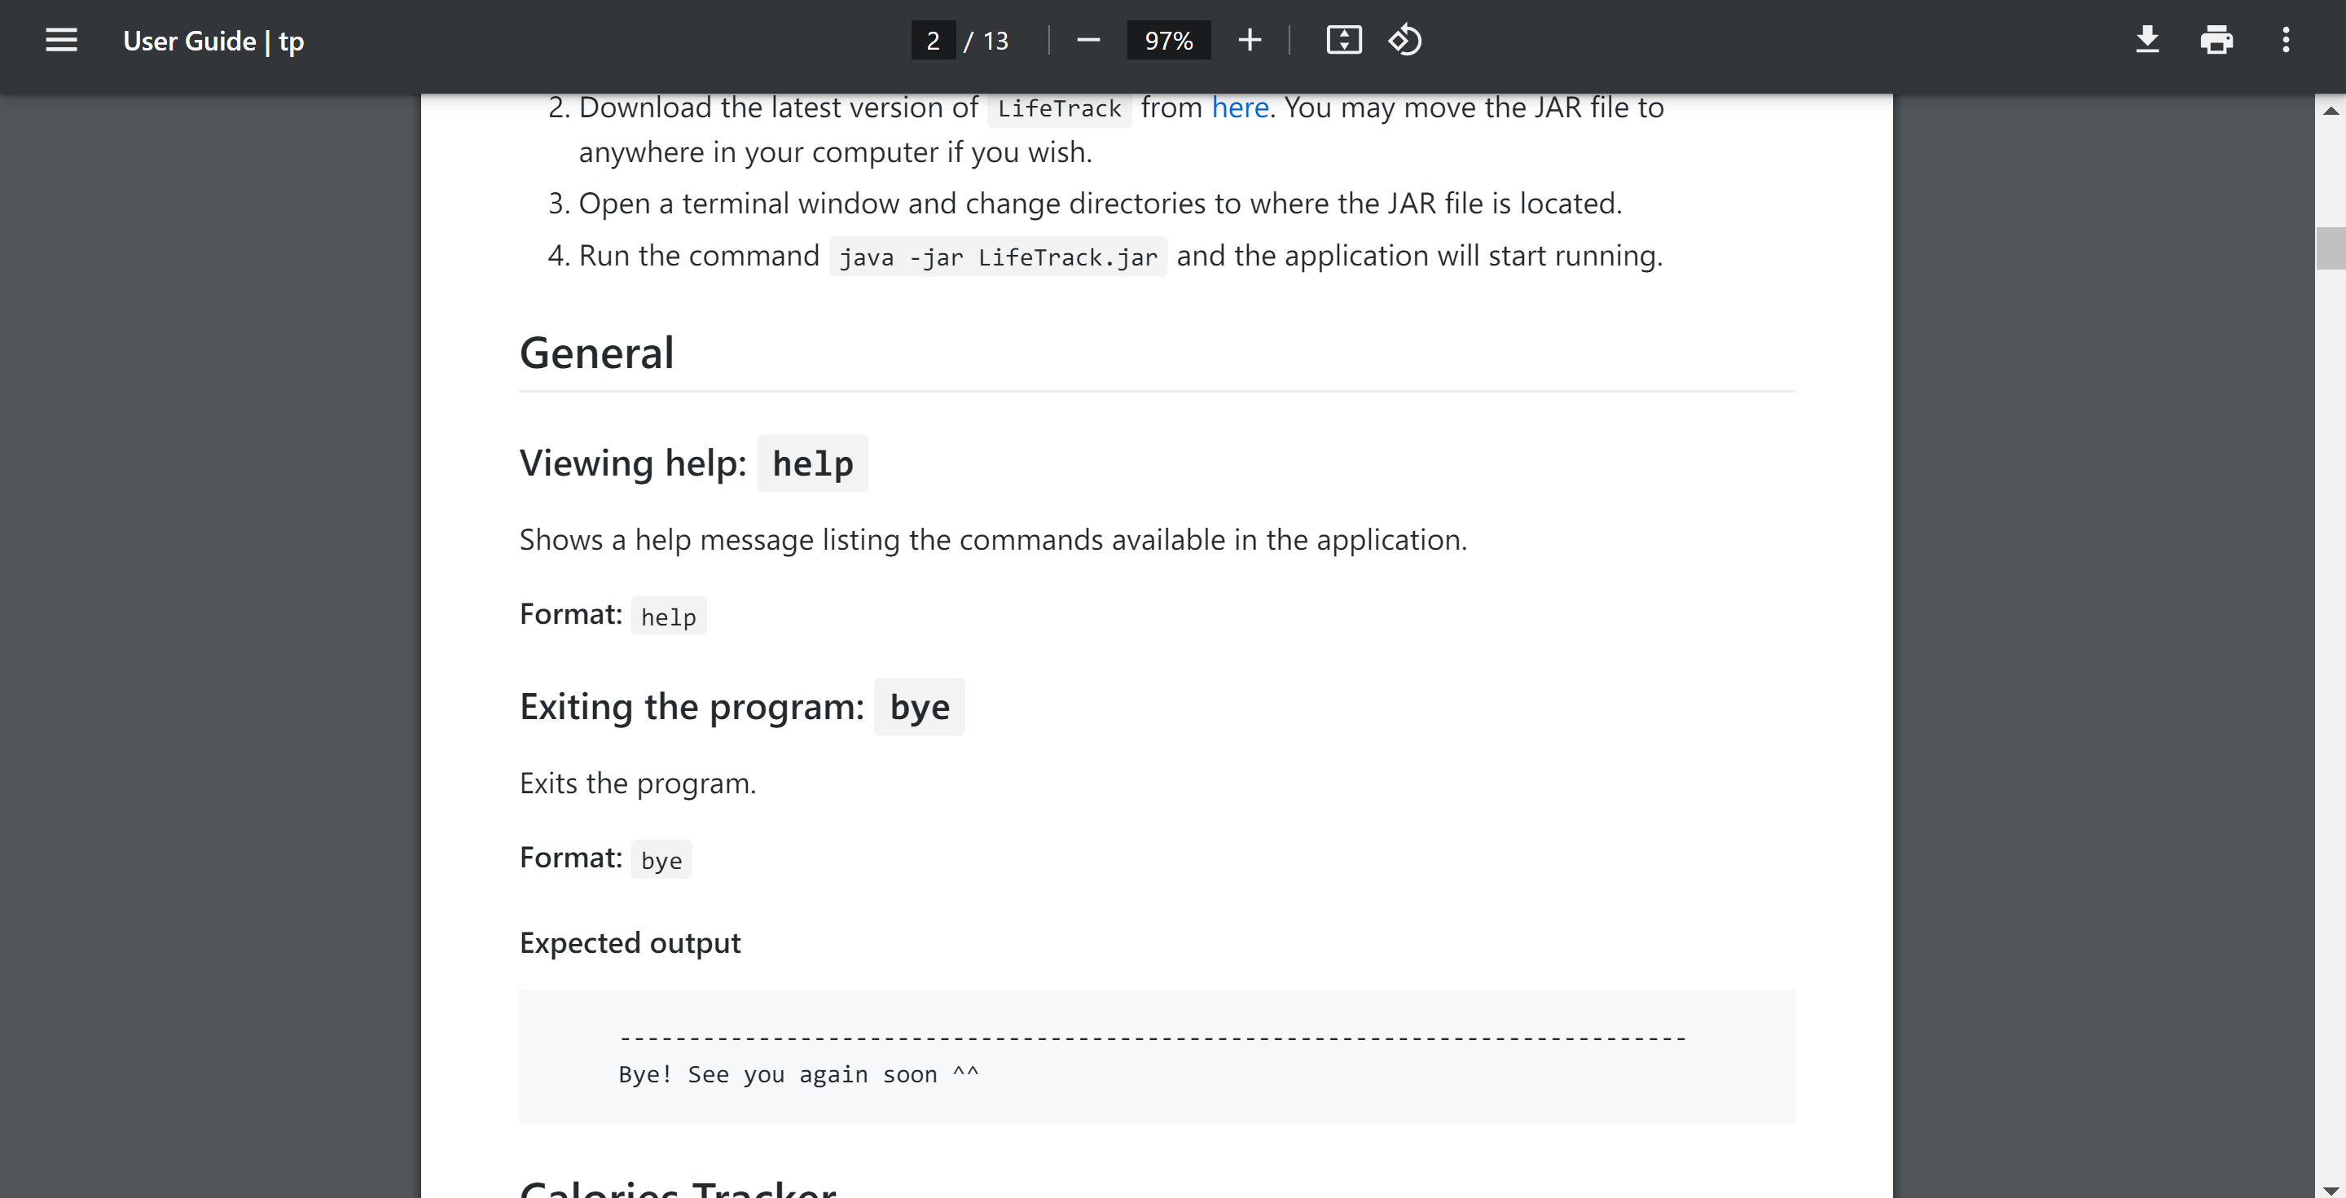Open the more actions three-dot menu
The width and height of the screenshot is (2346, 1198).
[2285, 41]
